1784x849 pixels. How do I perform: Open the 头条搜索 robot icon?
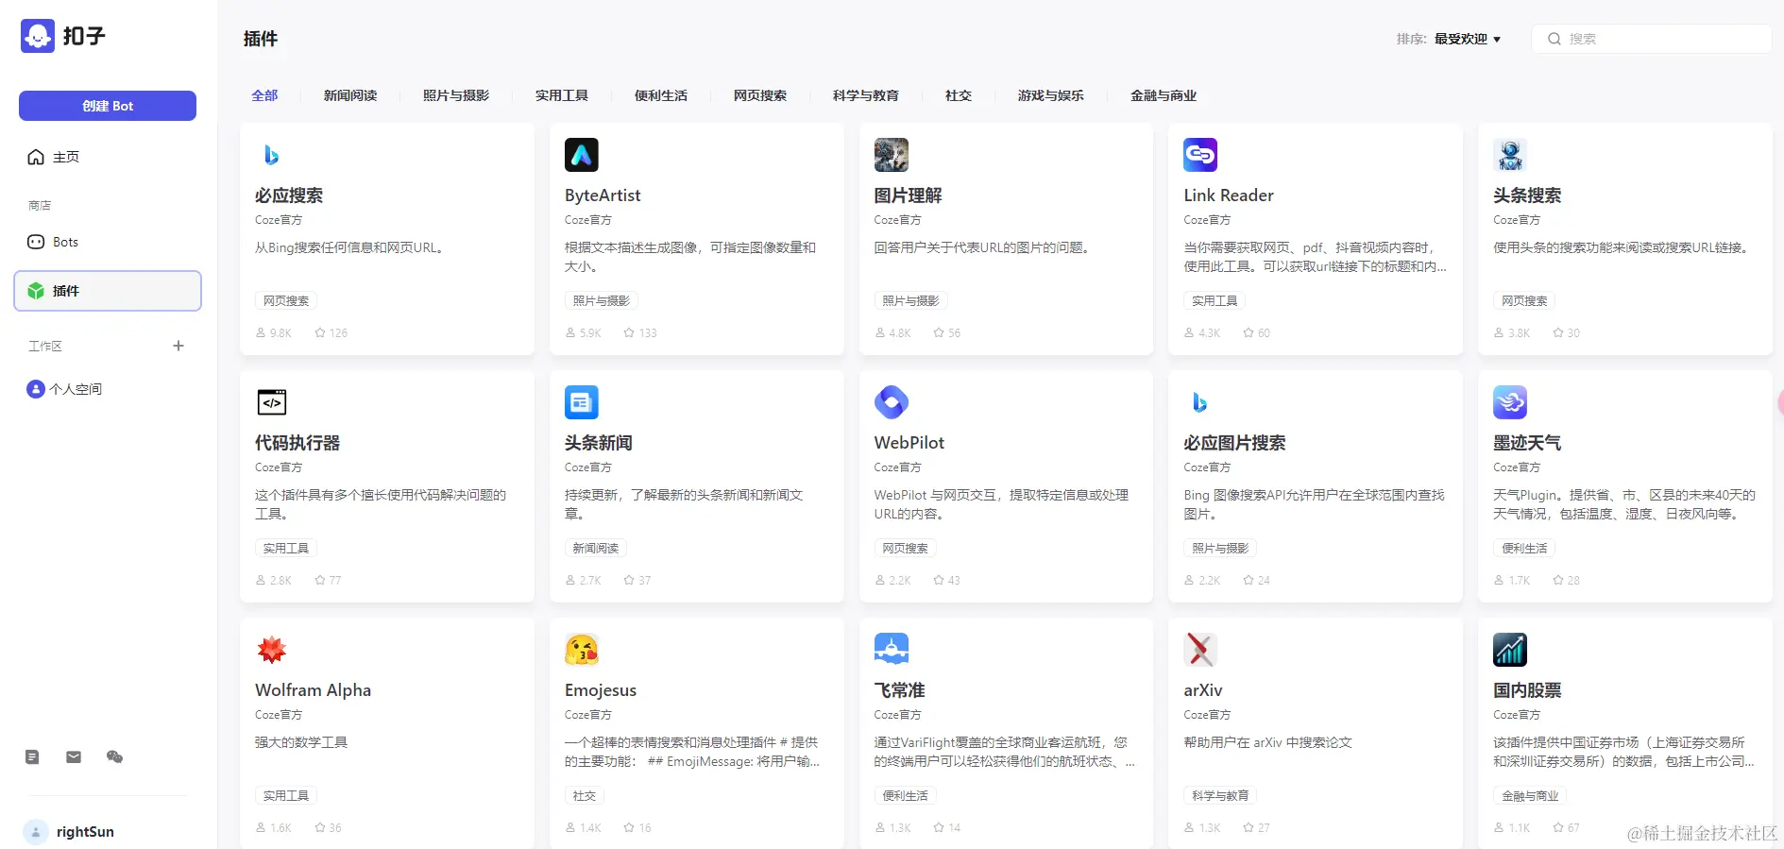1510,155
